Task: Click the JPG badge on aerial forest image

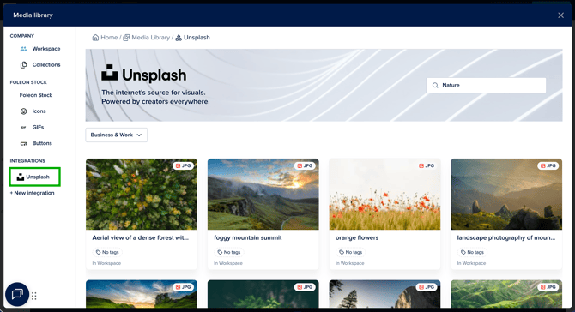Action: [184, 166]
